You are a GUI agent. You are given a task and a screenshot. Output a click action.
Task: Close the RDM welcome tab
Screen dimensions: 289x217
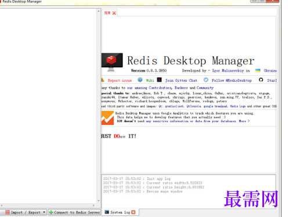(114, 13)
